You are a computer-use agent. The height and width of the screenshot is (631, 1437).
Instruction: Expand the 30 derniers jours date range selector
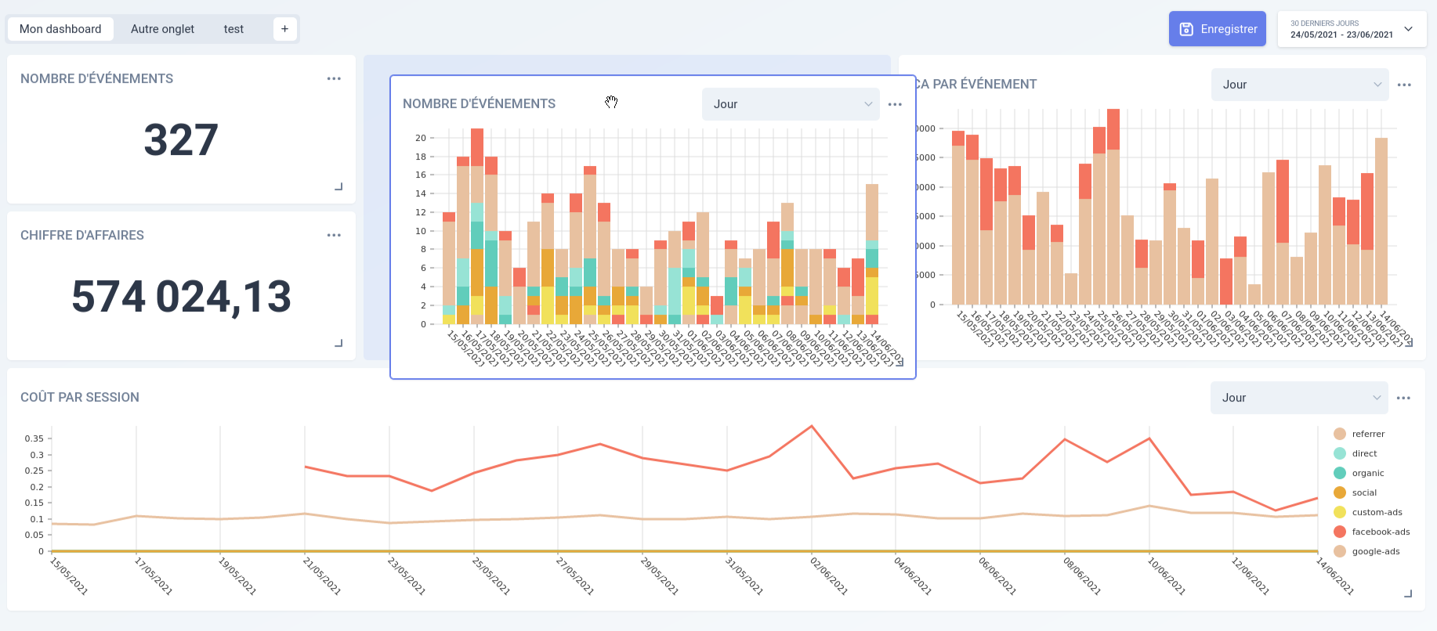pyautogui.click(x=1352, y=29)
